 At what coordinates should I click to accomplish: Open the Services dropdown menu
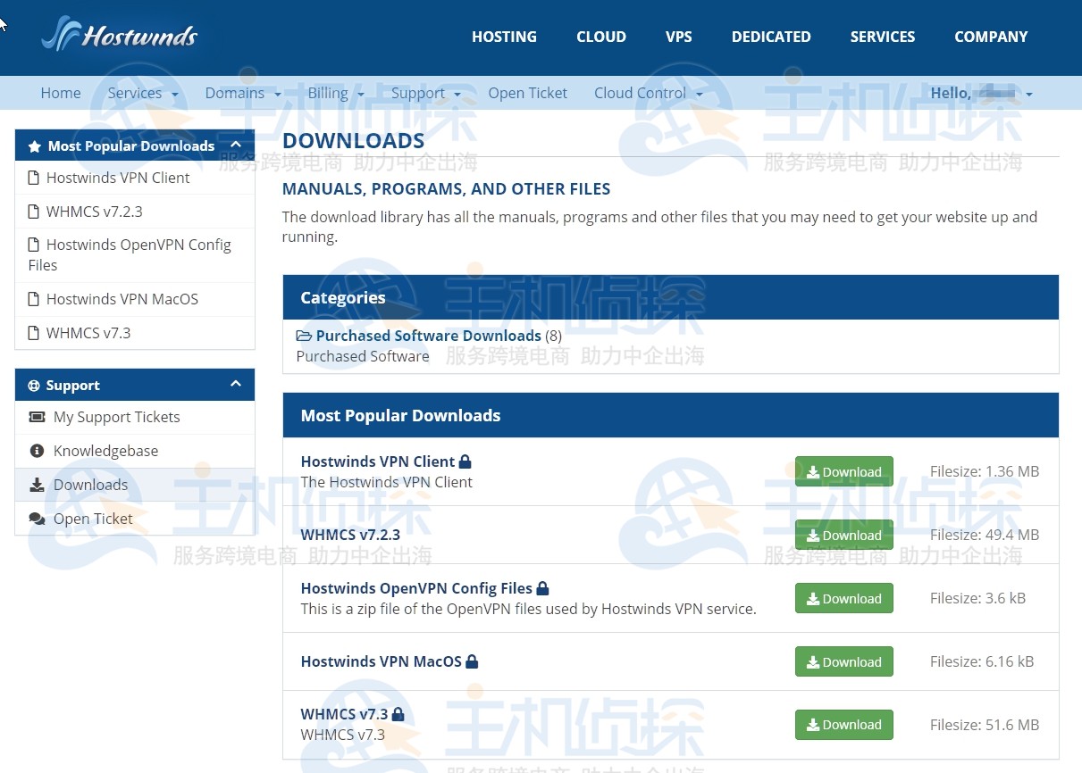click(x=142, y=93)
